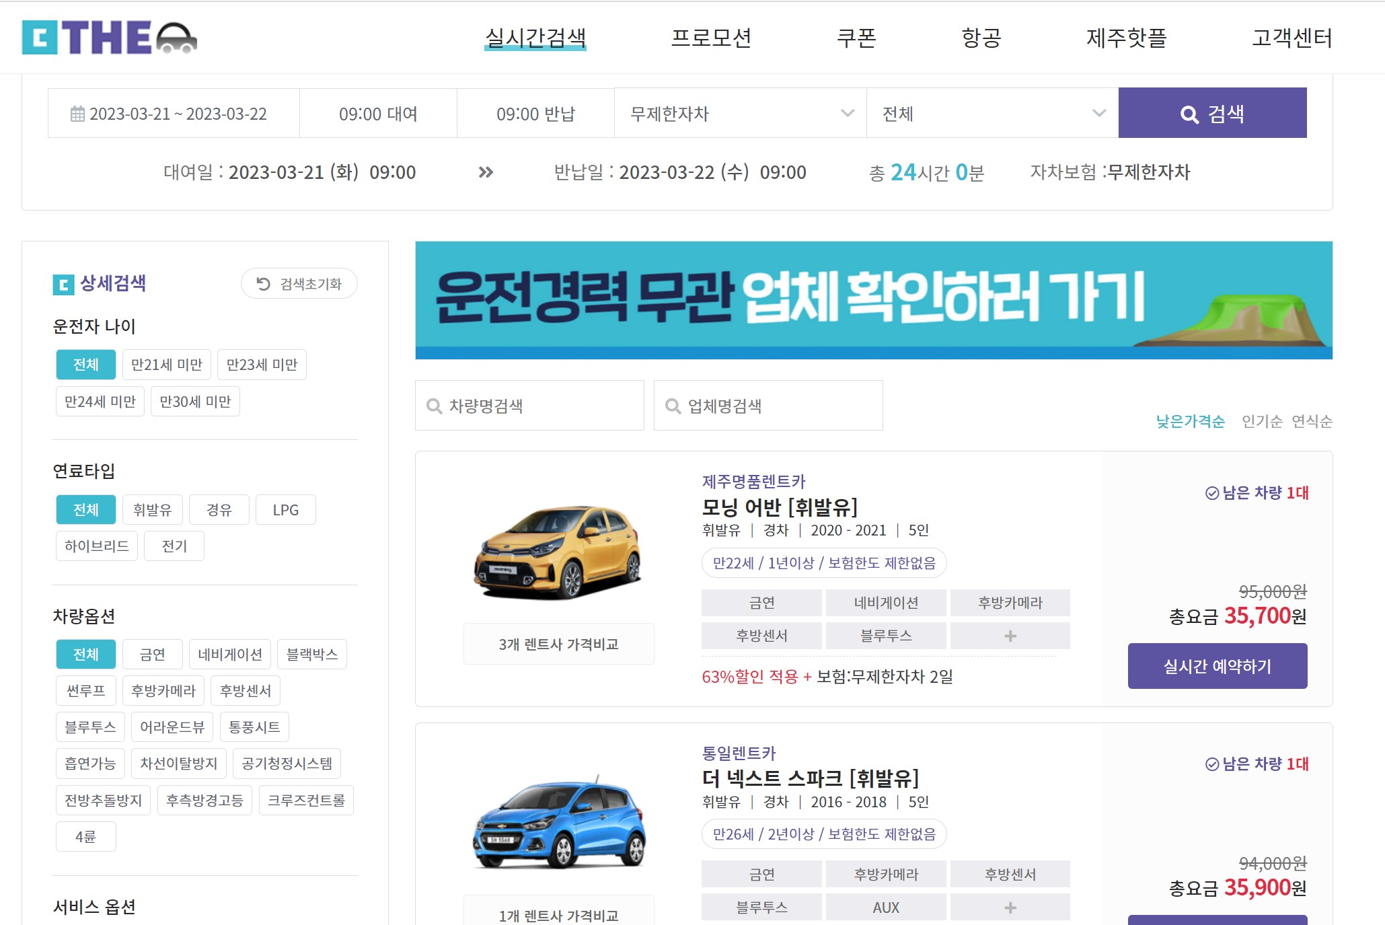Toggle 블랙박스 option filter
Viewport: 1385px width, 925px height.
(x=312, y=654)
